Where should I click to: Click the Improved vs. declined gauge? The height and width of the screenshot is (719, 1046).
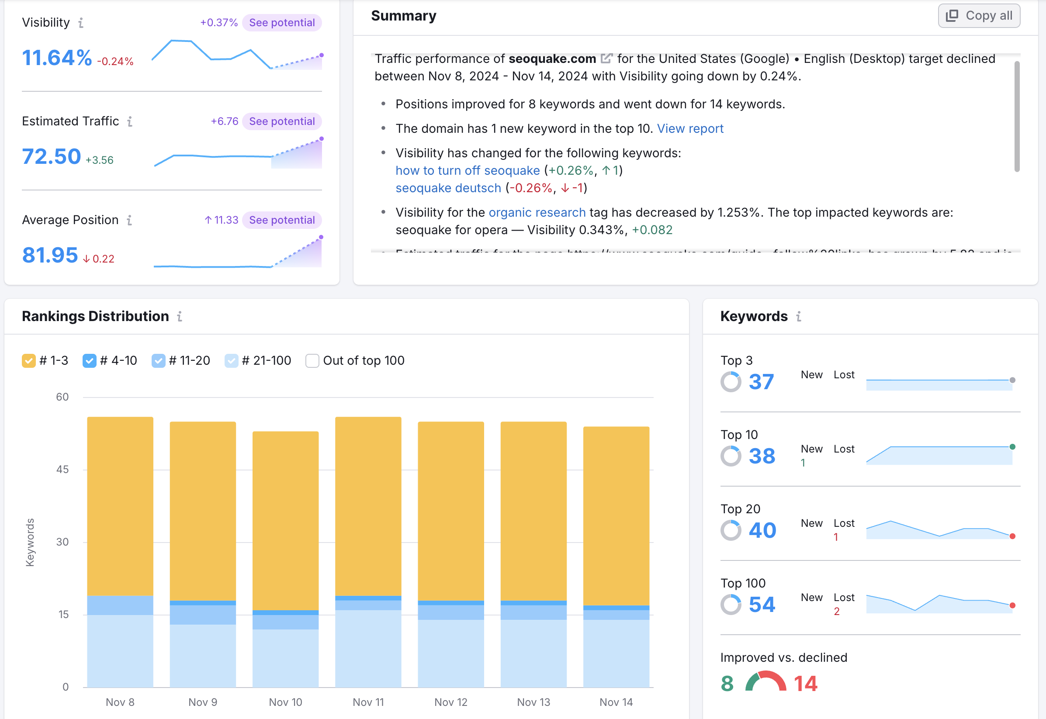pyautogui.click(x=765, y=683)
